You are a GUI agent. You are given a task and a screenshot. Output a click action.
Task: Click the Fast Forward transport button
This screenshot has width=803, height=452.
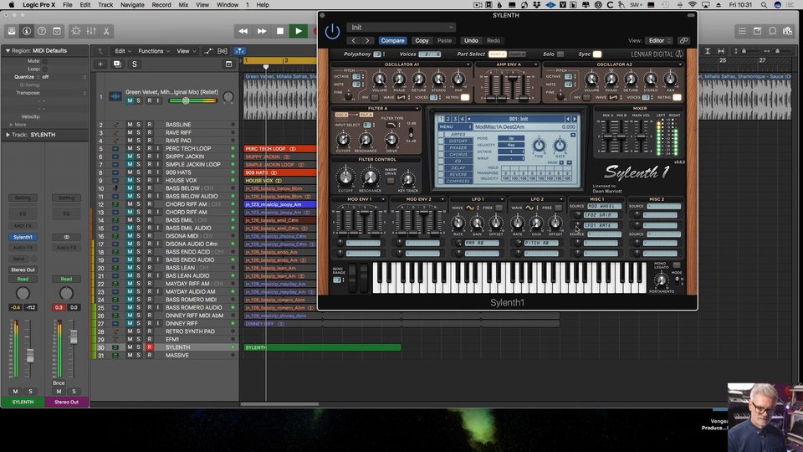262,31
